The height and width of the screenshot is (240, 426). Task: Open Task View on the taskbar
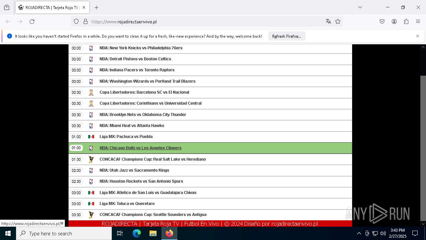tap(120, 233)
